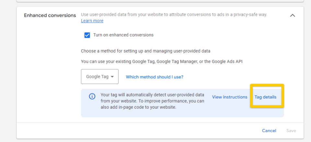
Task: Click the 'Choose a method for setting up' text
Action: pos(145,51)
